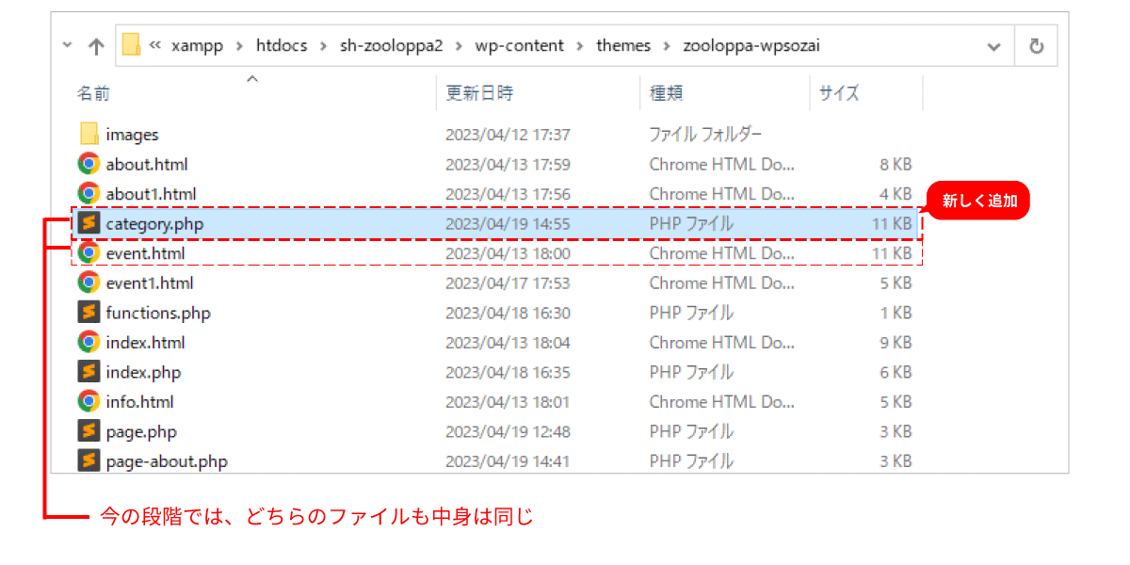1130x565 pixels.
Task: Click the Chrome icon of info.html
Action: tap(89, 401)
